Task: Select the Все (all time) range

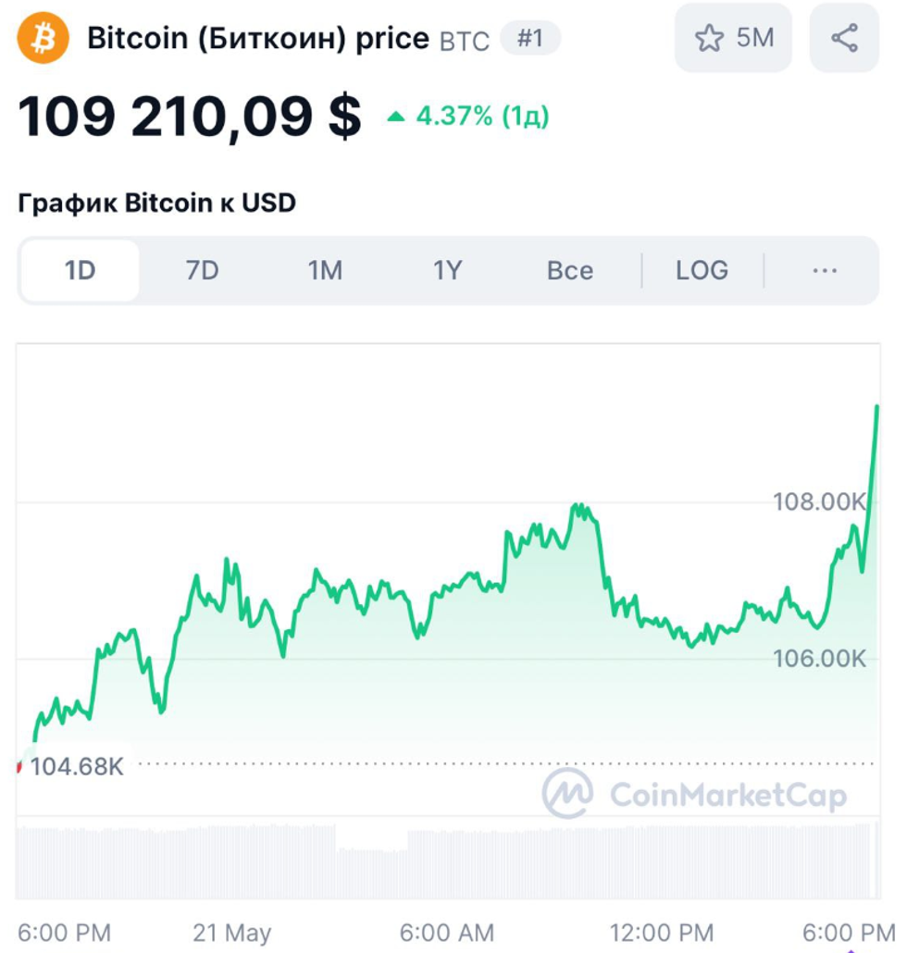Action: click(x=569, y=270)
